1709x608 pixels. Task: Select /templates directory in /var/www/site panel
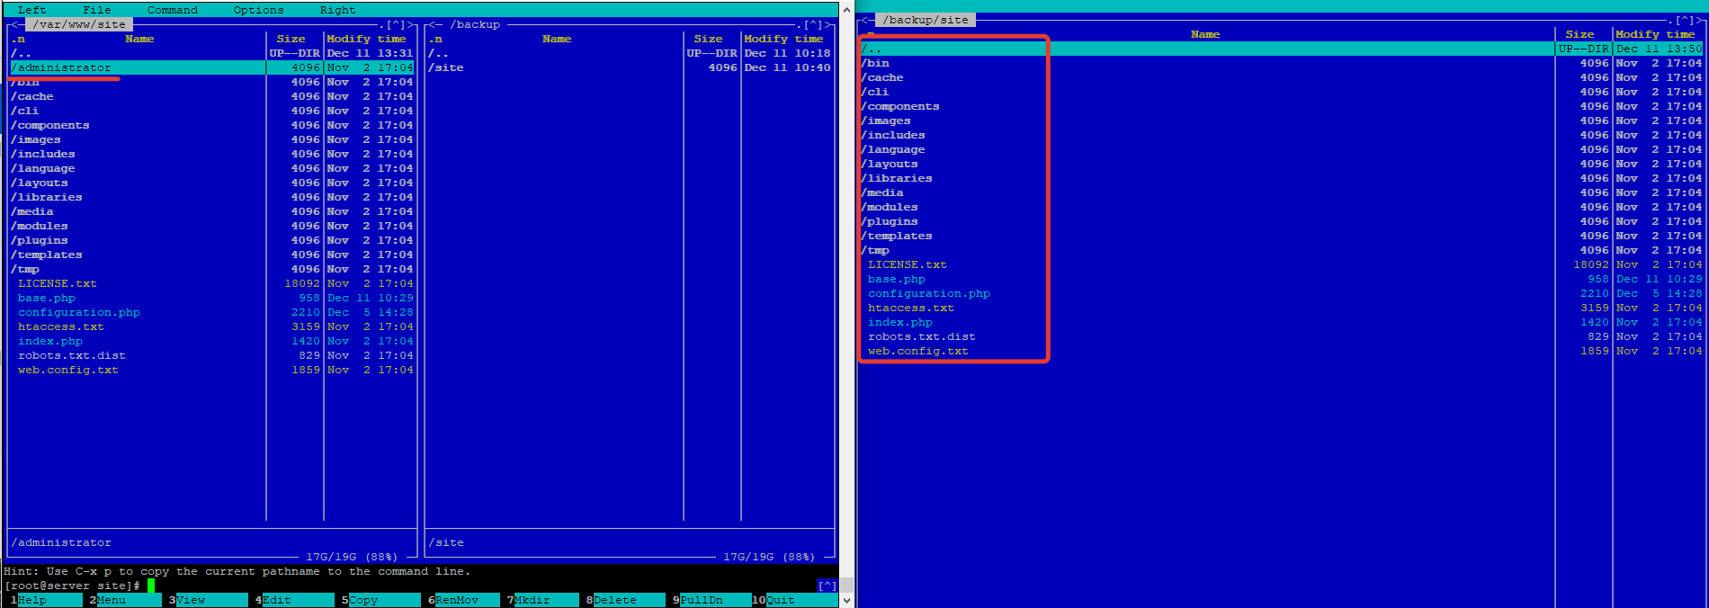211,255
